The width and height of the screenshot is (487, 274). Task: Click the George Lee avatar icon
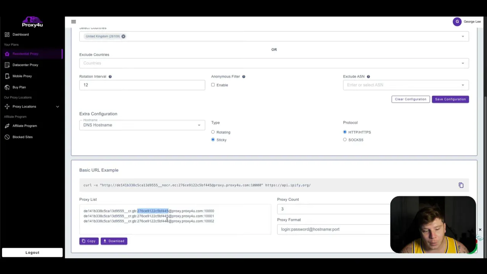[x=457, y=21]
